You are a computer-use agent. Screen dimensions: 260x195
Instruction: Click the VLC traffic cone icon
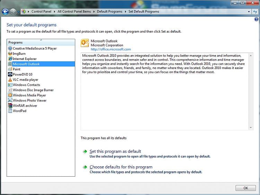pos(10,80)
